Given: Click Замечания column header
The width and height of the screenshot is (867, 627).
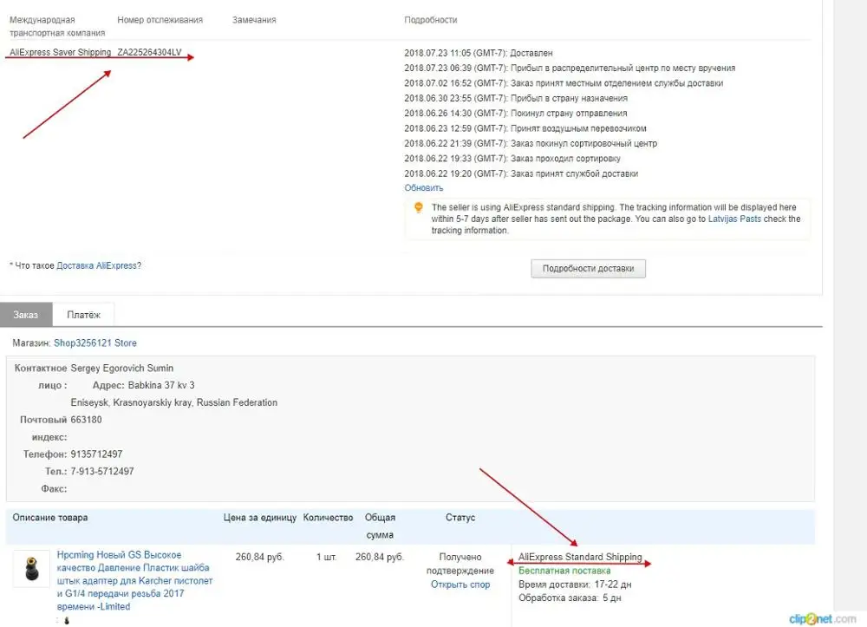Looking at the screenshot, I should 254,20.
